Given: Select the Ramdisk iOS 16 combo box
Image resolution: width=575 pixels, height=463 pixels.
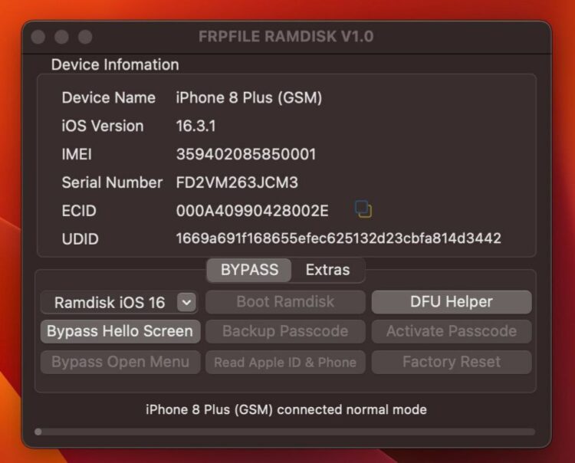Looking at the screenshot, I should [119, 303].
